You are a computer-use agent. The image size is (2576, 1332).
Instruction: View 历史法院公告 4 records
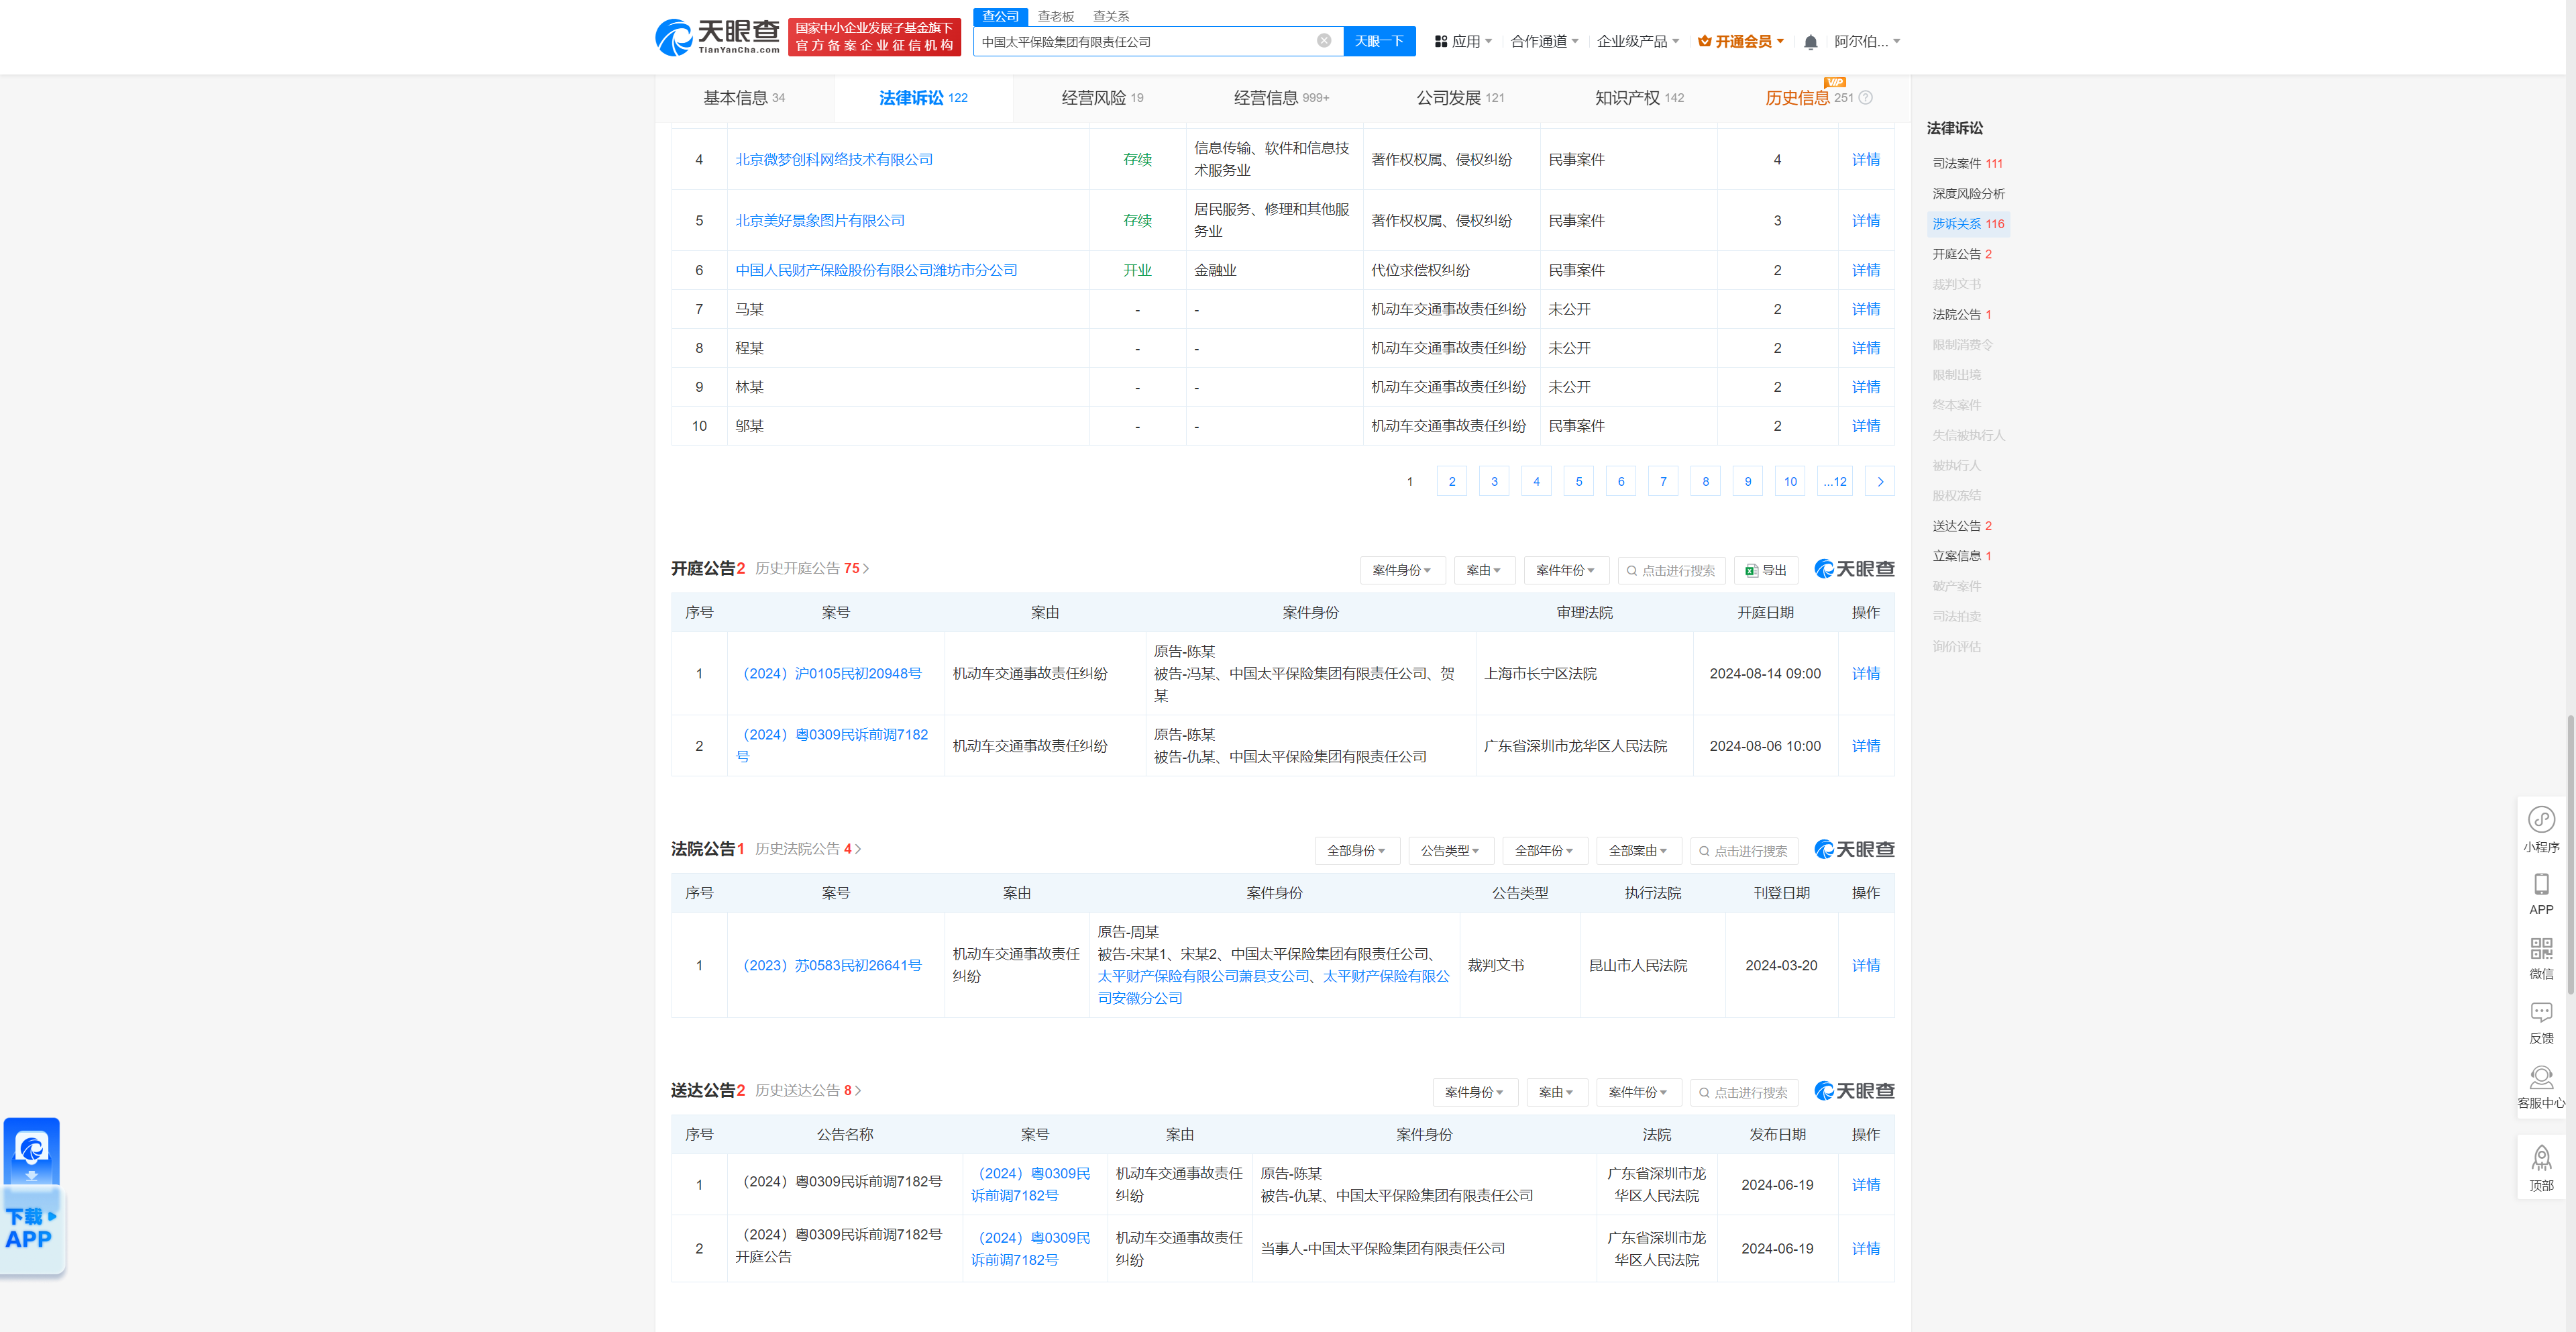click(x=808, y=849)
